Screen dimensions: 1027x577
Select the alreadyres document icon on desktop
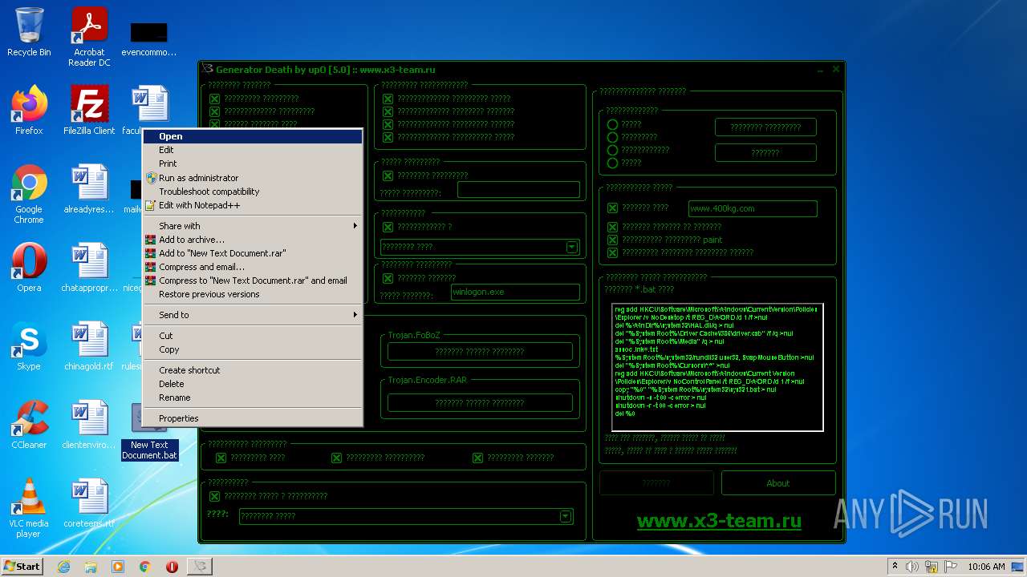point(89,188)
